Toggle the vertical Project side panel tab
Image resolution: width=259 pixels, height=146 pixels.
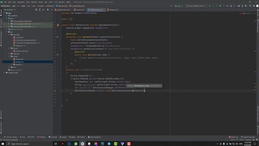[x=1, y=13]
